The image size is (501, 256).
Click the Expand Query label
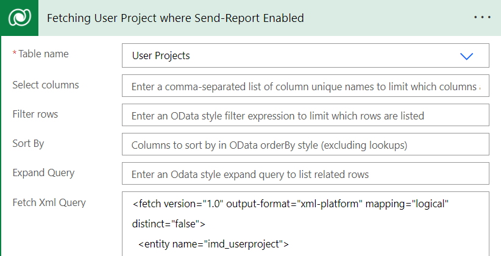pyautogui.click(x=43, y=172)
